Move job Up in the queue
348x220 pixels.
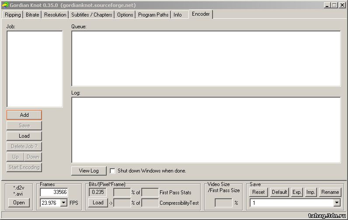[15, 157]
